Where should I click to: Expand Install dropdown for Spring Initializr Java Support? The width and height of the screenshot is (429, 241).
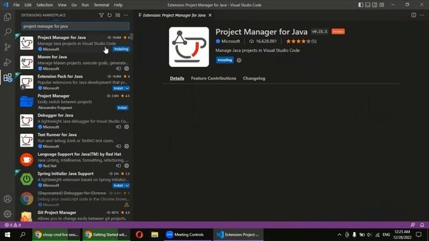point(127,185)
